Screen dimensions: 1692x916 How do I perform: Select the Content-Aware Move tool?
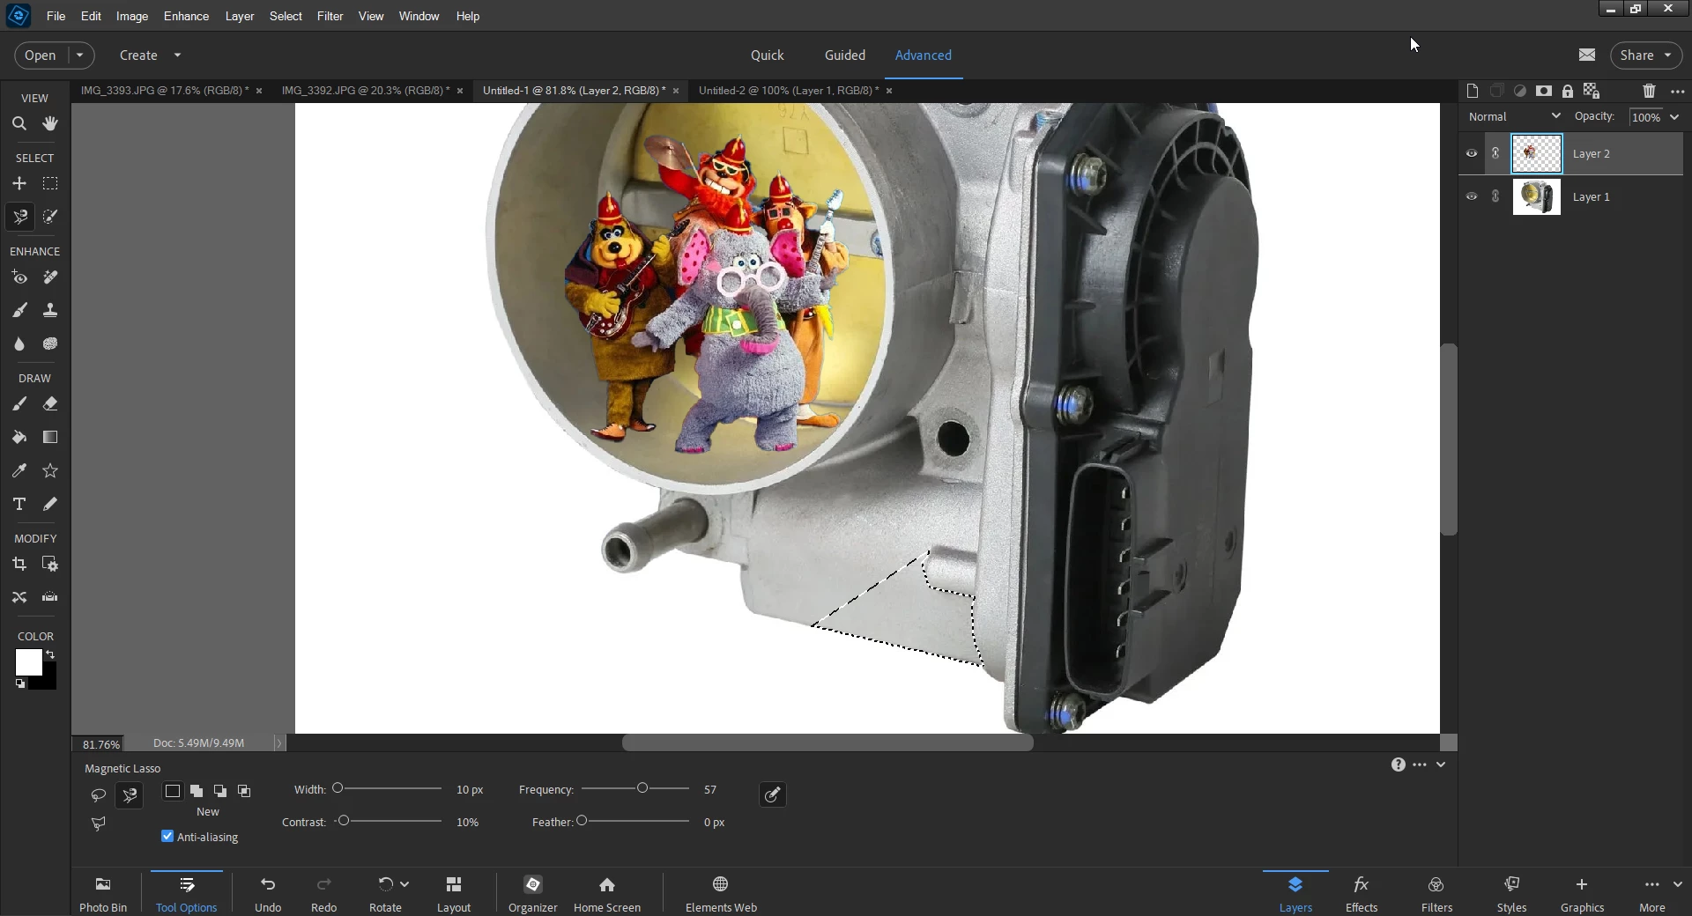click(19, 597)
